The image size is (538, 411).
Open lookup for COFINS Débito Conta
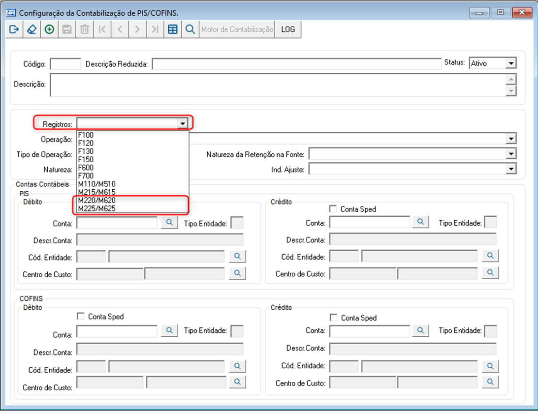169,330
